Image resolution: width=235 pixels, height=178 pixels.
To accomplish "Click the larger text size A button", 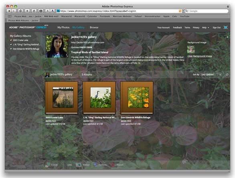I will (52, 11).
